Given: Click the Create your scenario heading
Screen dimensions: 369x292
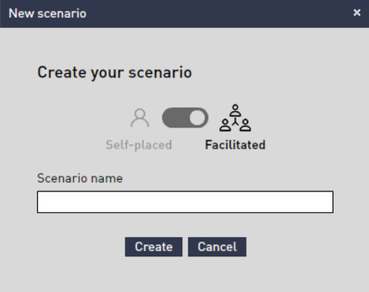Looking at the screenshot, I should point(115,73).
